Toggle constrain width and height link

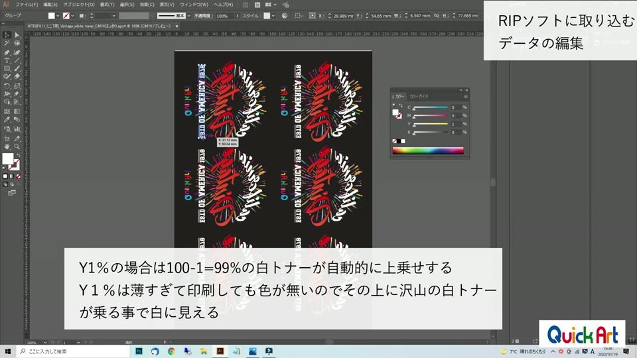(437, 16)
